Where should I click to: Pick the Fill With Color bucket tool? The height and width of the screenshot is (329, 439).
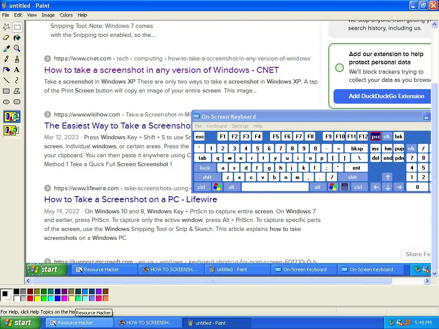17,38
